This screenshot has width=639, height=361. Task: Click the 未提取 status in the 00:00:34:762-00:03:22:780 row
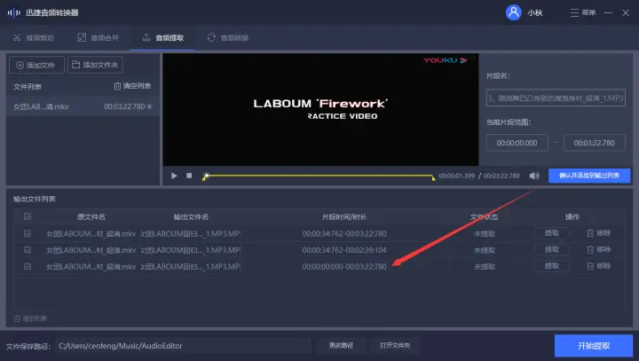click(485, 234)
